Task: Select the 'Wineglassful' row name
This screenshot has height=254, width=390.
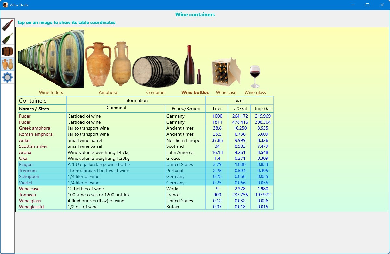Action: point(32,207)
